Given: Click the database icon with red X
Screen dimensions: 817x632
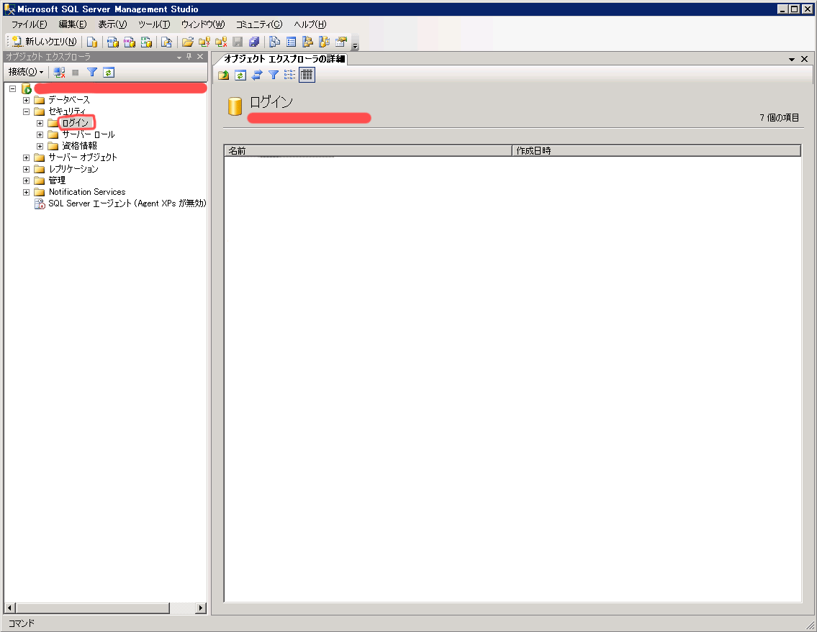Looking at the screenshot, I should (x=221, y=42).
